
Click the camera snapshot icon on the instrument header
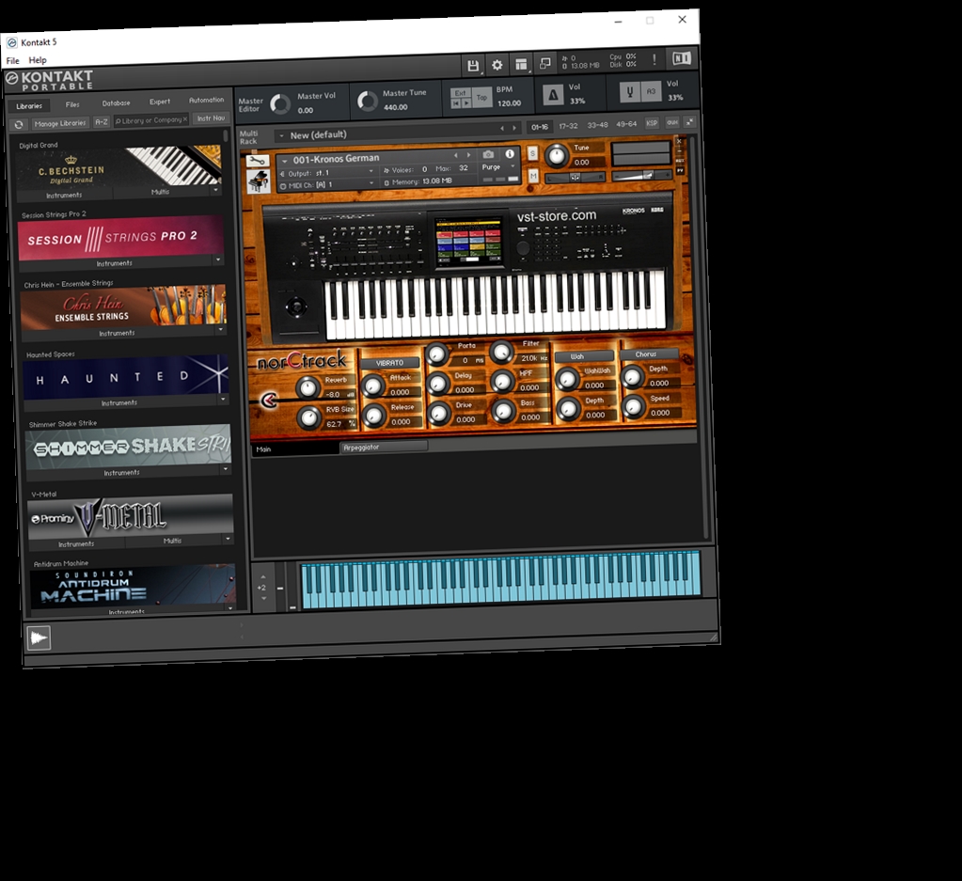click(489, 154)
